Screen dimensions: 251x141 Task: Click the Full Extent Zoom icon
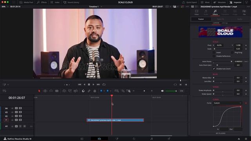coord(116,91)
